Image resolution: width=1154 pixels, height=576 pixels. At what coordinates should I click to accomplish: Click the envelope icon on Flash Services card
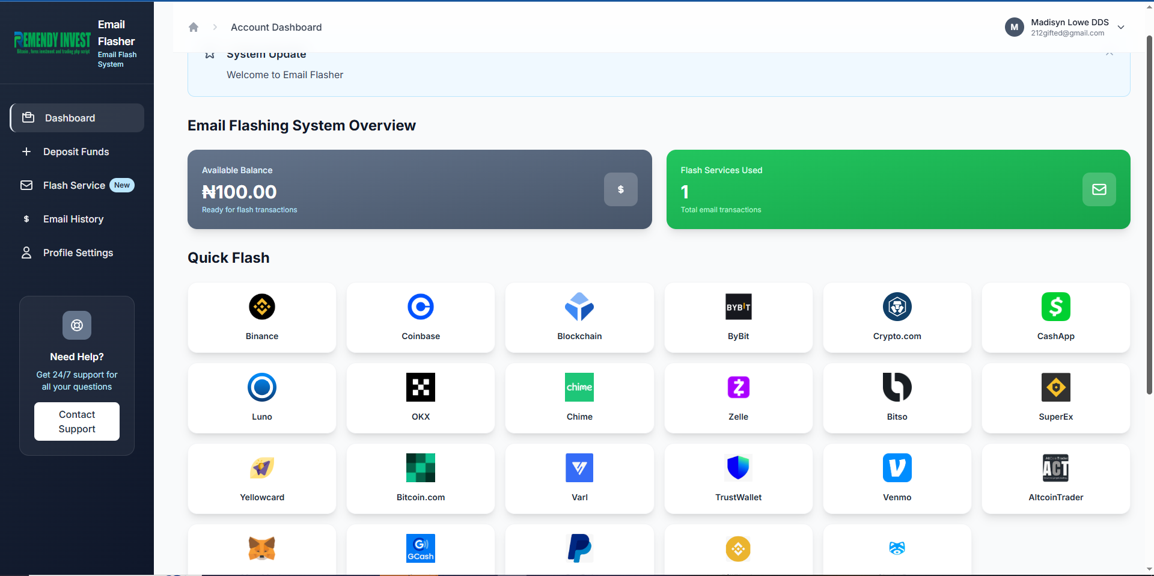[1099, 189]
